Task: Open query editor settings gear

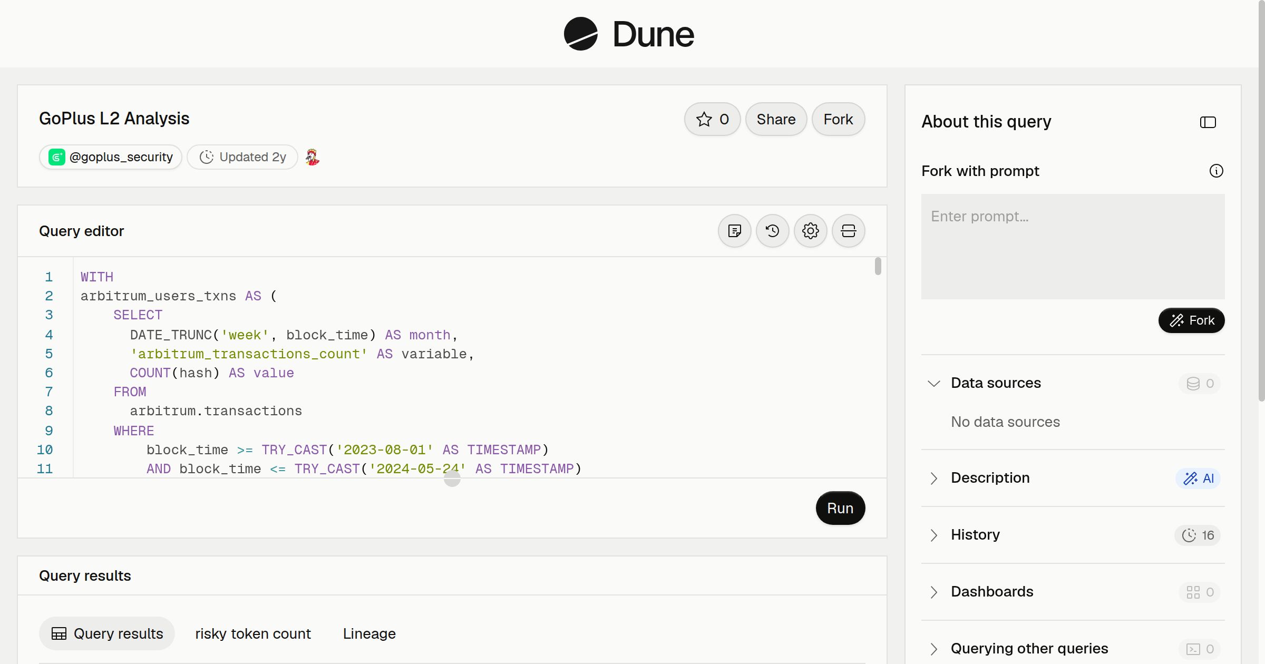Action: pyautogui.click(x=810, y=231)
